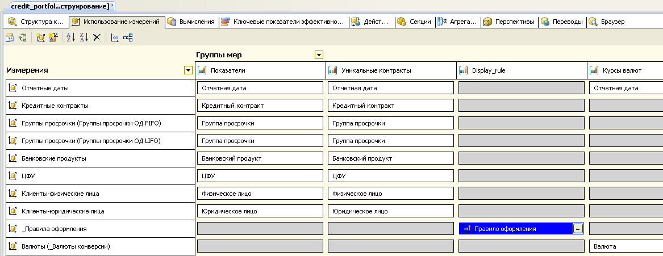Click empty gray Display_rule cell in Отчетные даты row
This screenshot has width=663, height=256.
(x=522, y=88)
